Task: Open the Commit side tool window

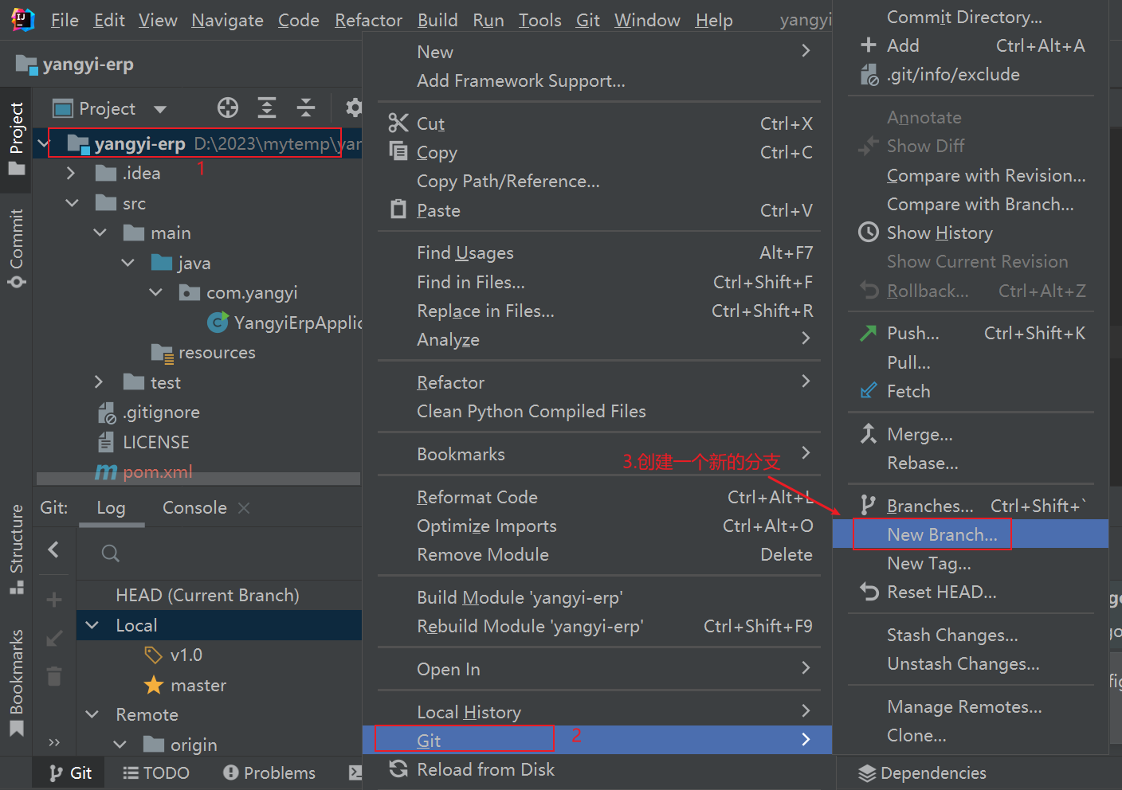Action: [16, 248]
